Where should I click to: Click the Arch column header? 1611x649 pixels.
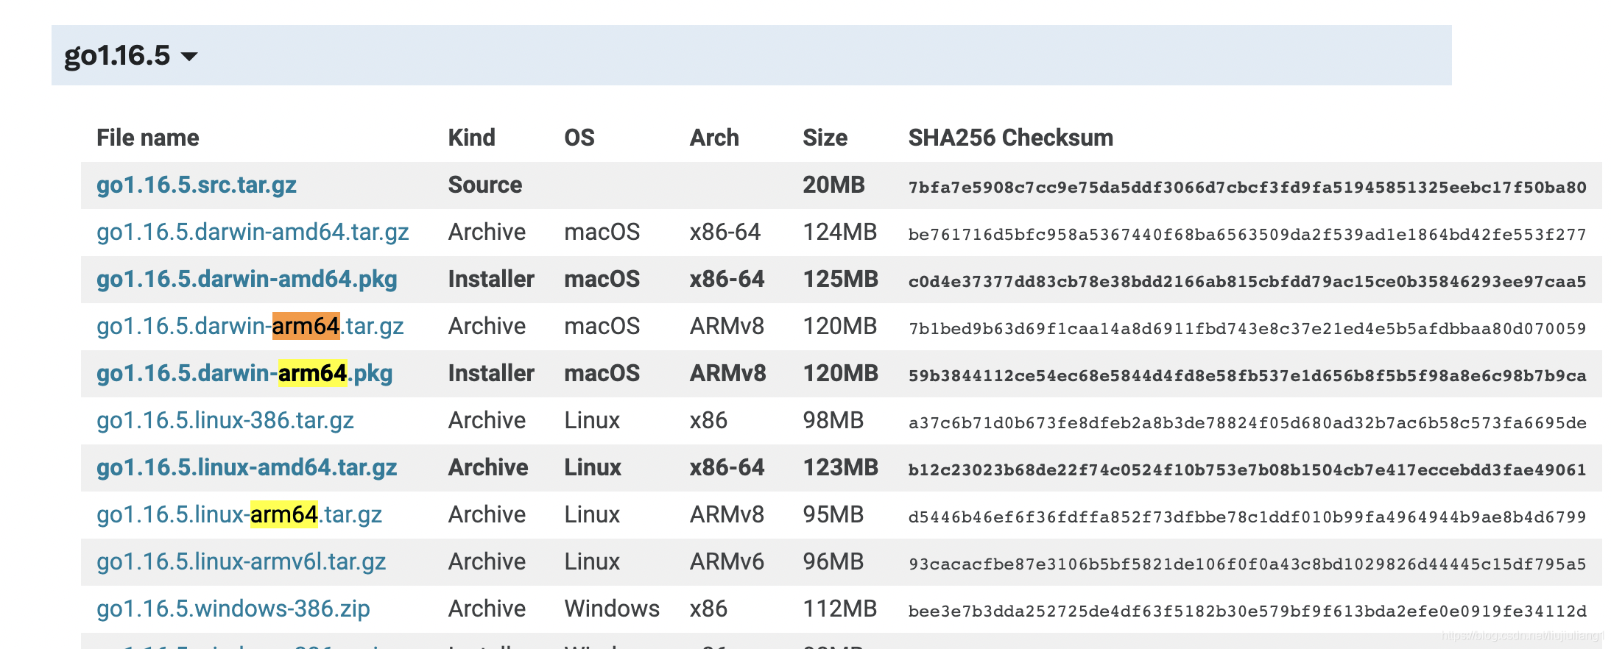pyautogui.click(x=714, y=138)
